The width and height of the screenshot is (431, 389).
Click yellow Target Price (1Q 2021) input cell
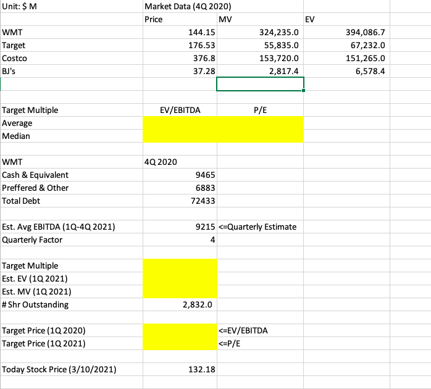pyautogui.click(x=180, y=343)
